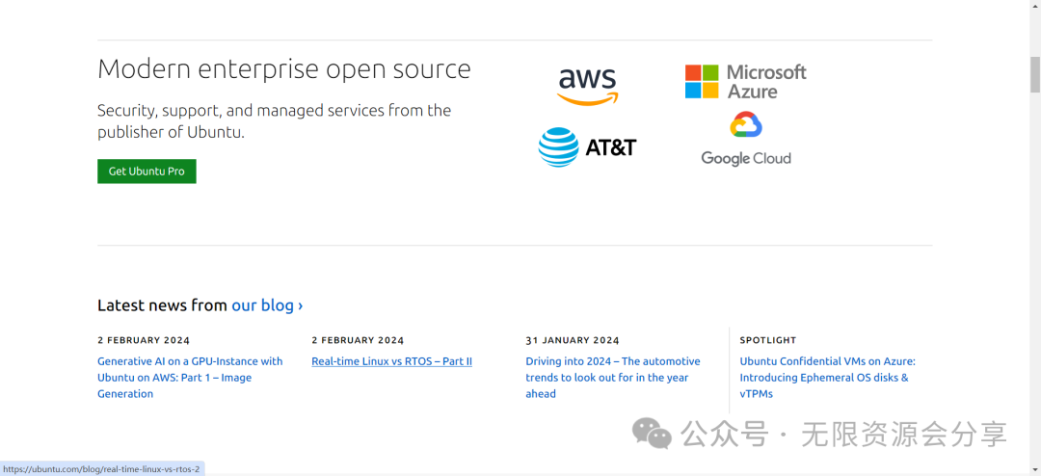Open Ubuntu Confidential VMs on Azure article

(x=828, y=378)
